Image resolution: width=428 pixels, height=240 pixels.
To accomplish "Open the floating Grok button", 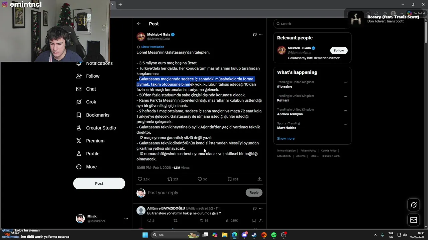I will 414,205.
